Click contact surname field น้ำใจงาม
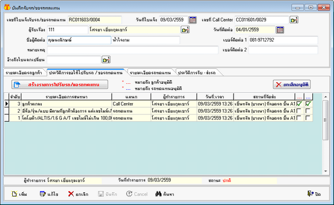The height and width of the screenshot is (205, 334). click(x=146, y=40)
